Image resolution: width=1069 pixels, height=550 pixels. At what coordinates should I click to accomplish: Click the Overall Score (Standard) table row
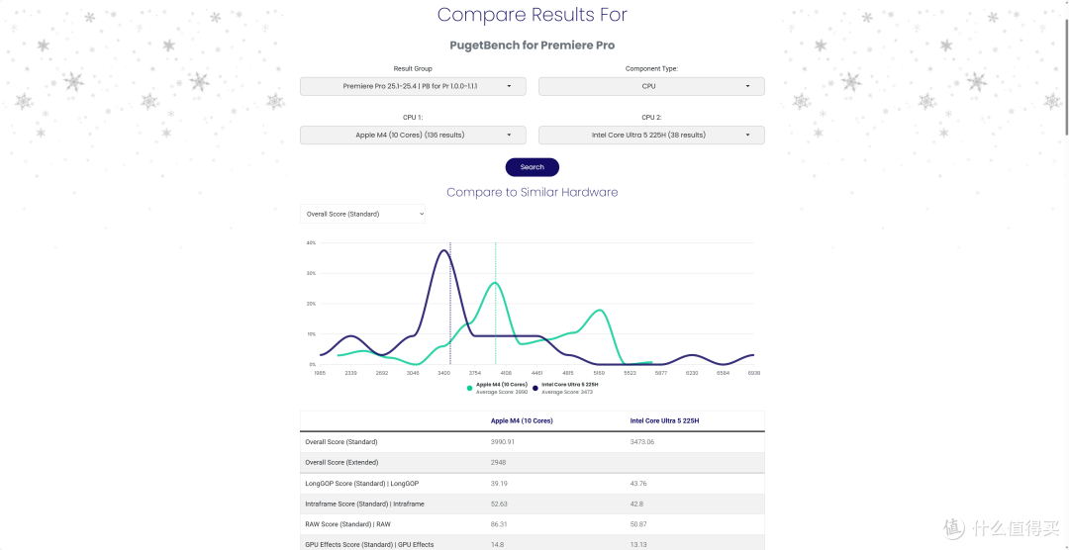pos(532,442)
